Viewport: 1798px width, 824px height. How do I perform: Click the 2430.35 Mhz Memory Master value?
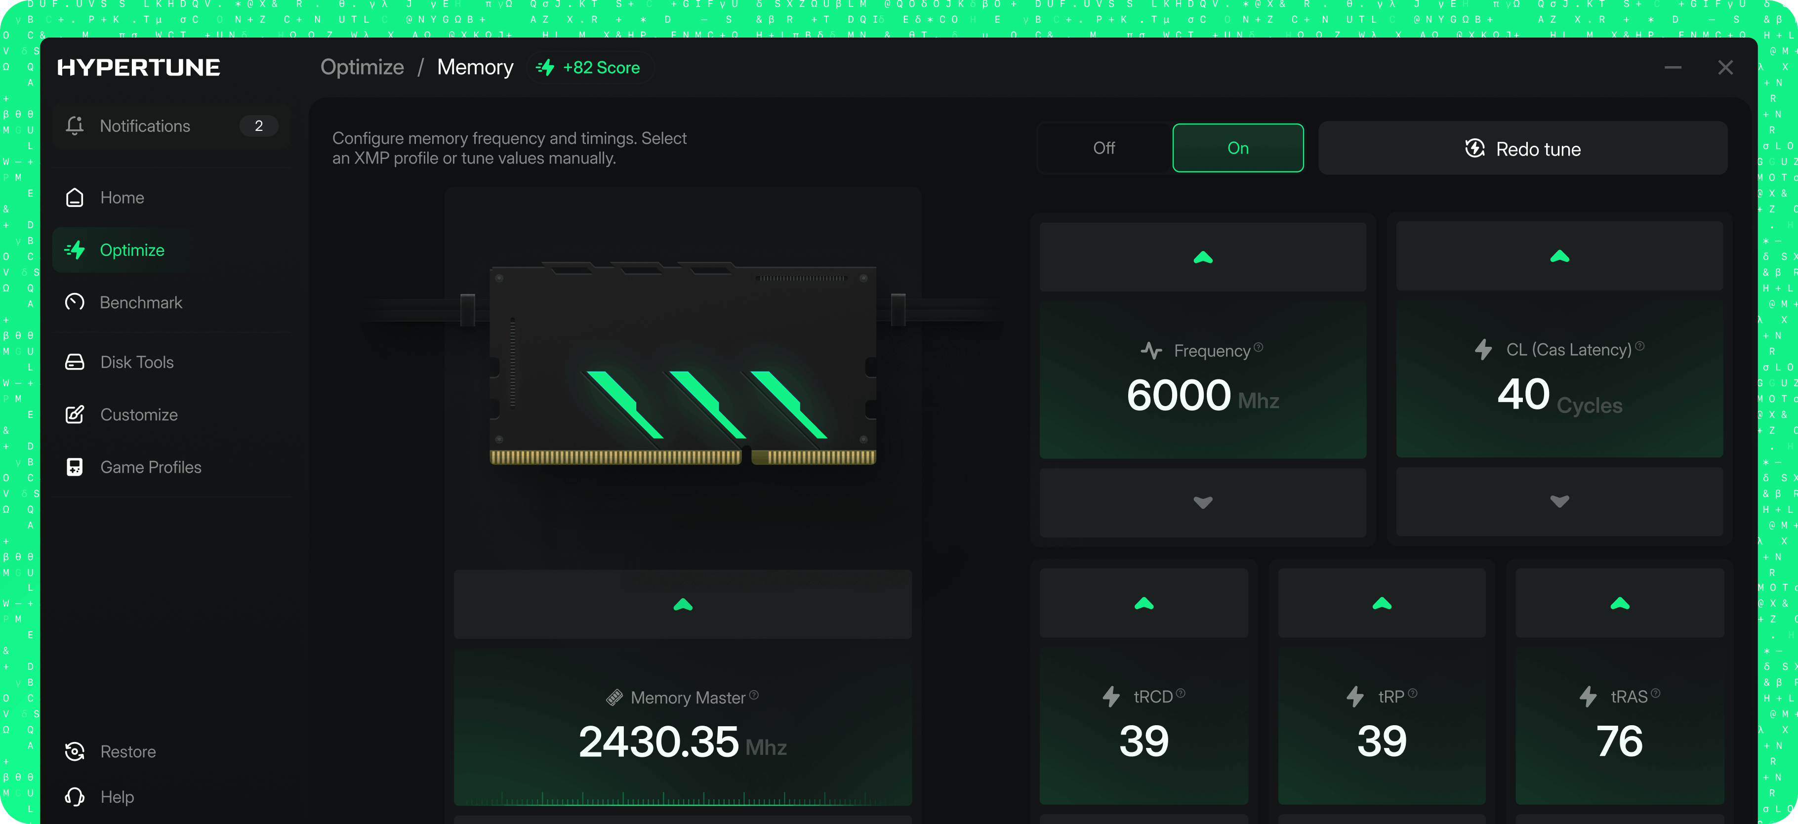[x=683, y=742]
